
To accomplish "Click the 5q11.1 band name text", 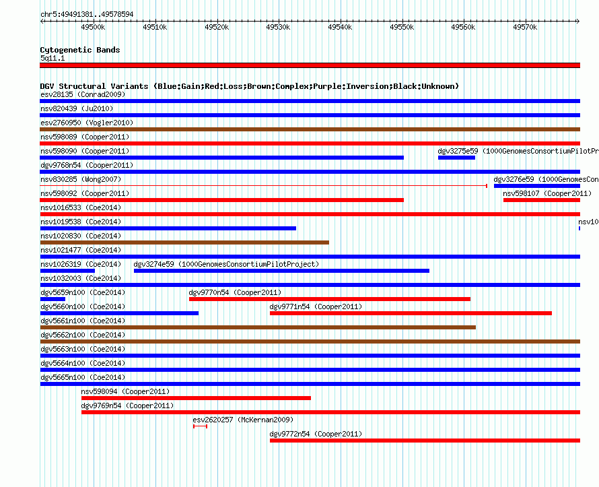I will click(x=52, y=58).
